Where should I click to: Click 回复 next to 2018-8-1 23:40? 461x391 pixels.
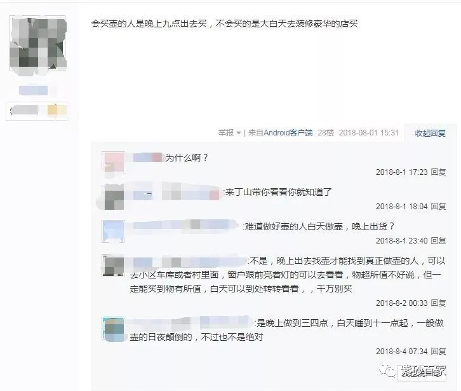(438, 241)
